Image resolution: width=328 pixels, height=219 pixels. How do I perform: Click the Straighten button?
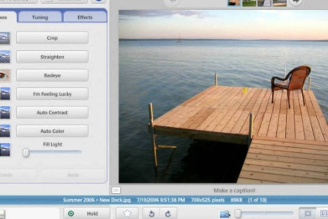pos(52,57)
